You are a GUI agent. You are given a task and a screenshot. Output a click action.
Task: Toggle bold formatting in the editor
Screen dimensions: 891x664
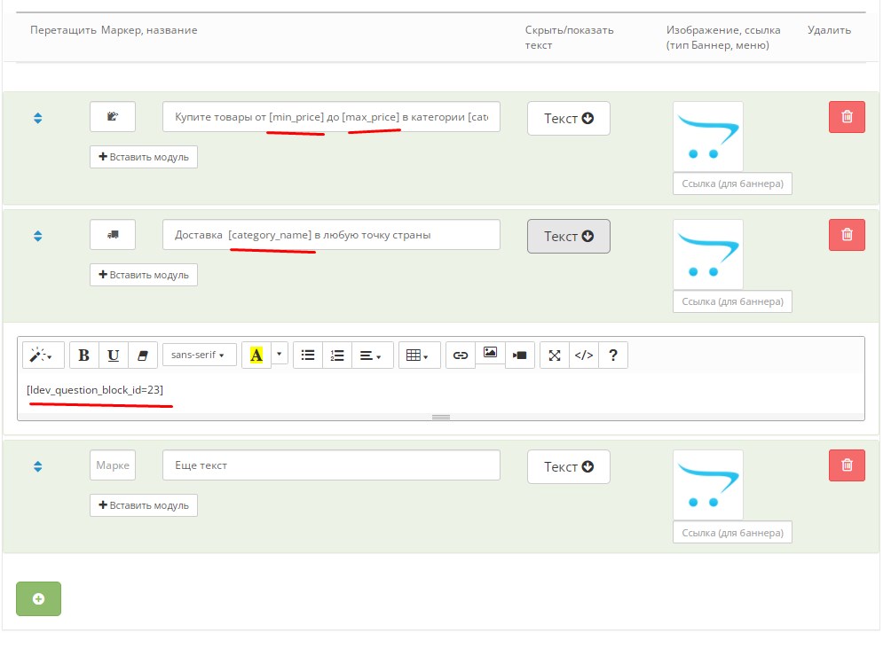point(84,355)
